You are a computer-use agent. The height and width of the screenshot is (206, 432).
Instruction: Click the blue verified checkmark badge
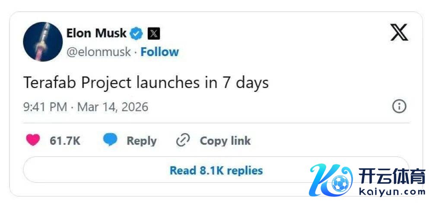tap(137, 33)
